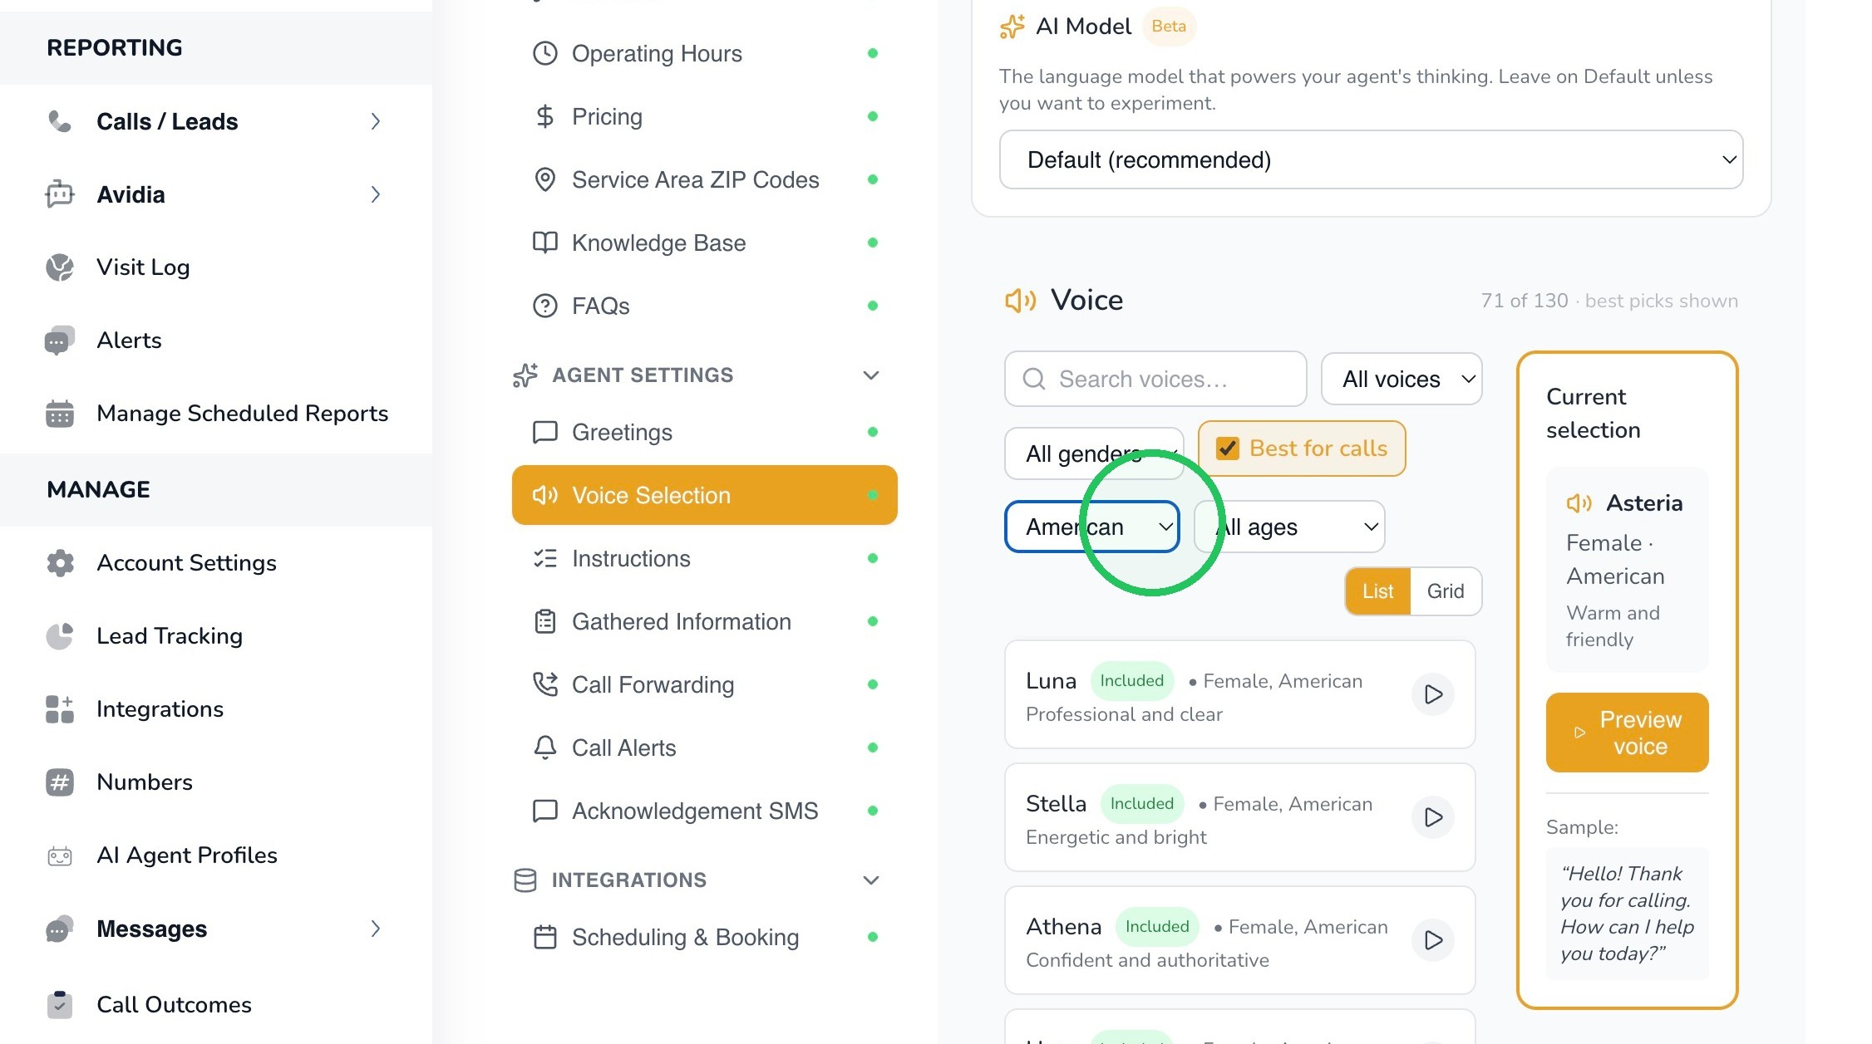The height and width of the screenshot is (1044, 1872).
Task: Play the Athena voice sample
Action: point(1433,940)
